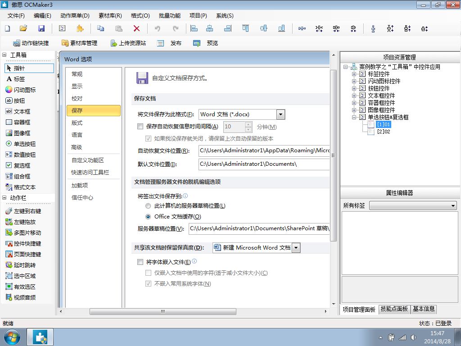This screenshot has width=461, height=346.
Task: Toggle 不嵌入常用系统字体 checkbox
Action: pos(149,284)
